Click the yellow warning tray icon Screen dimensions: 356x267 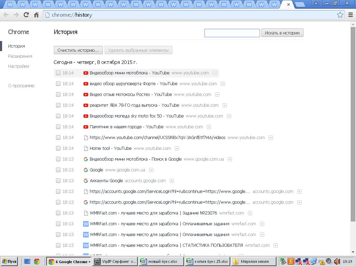(322, 262)
